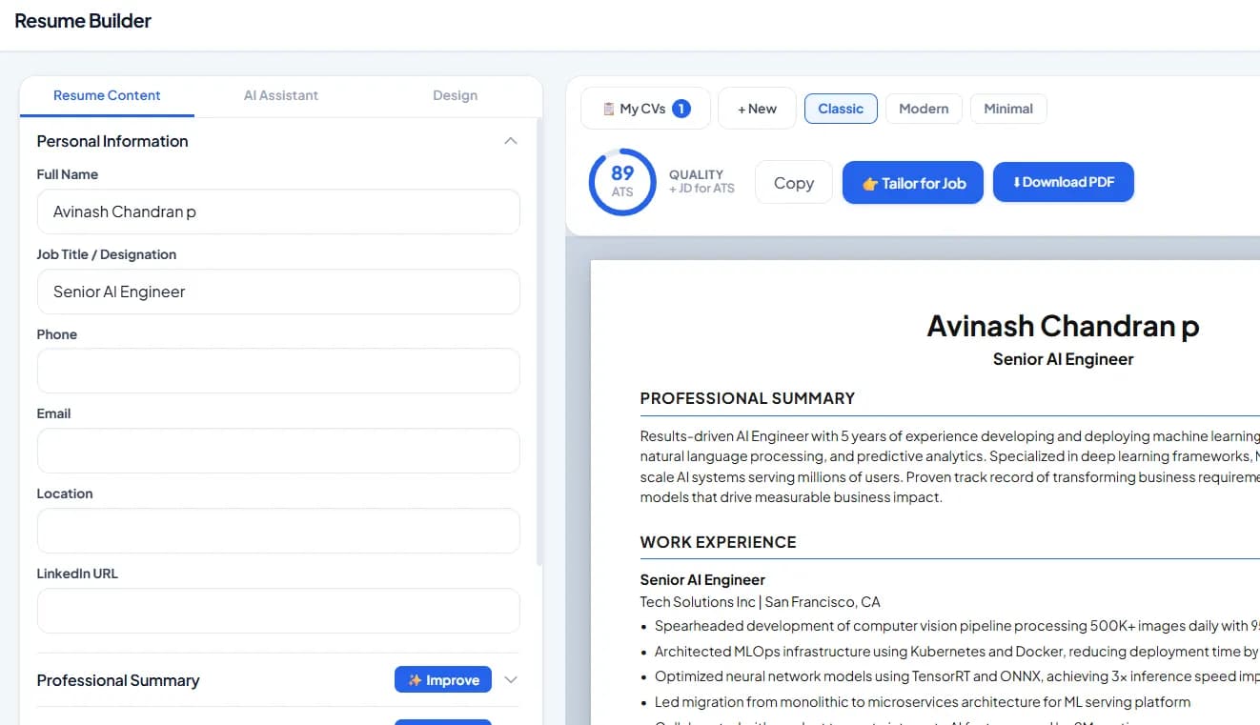Click WORK EXPERIENCE heading in preview
Image resolution: width=1260 pixels, height=725 pixels.
718,542
